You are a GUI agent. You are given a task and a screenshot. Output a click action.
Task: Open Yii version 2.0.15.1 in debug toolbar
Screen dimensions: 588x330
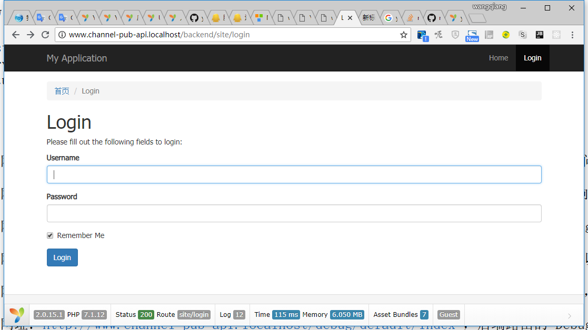pyautogui.click(x=49, y=315)
